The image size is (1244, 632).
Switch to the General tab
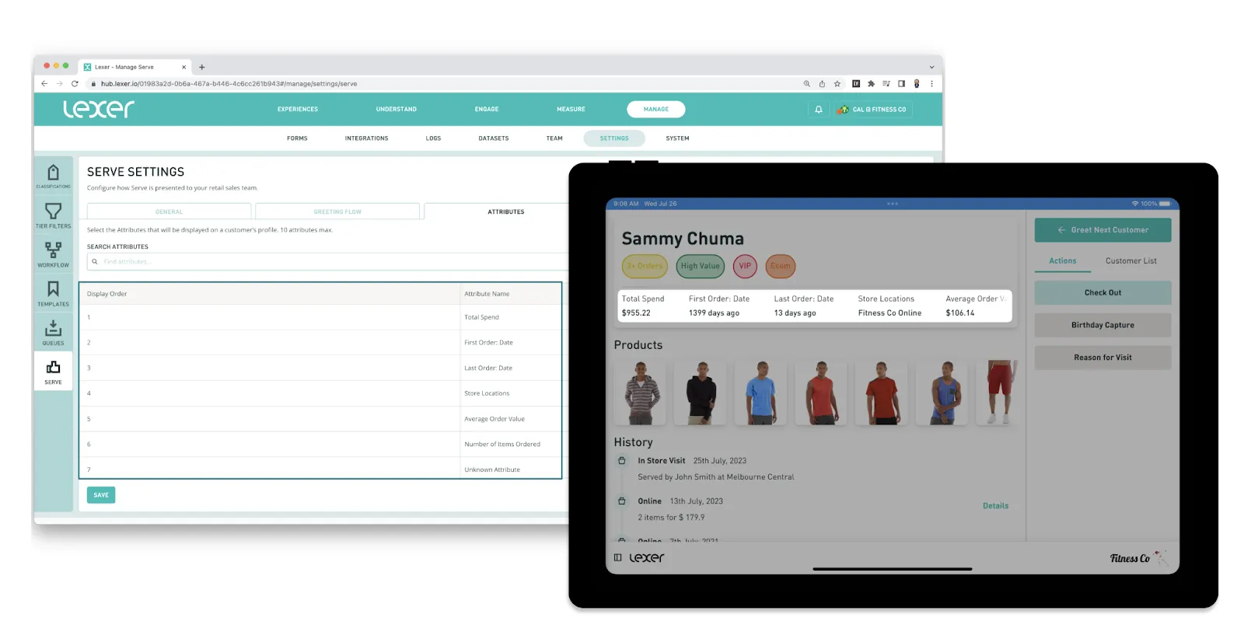click(169, 211)
